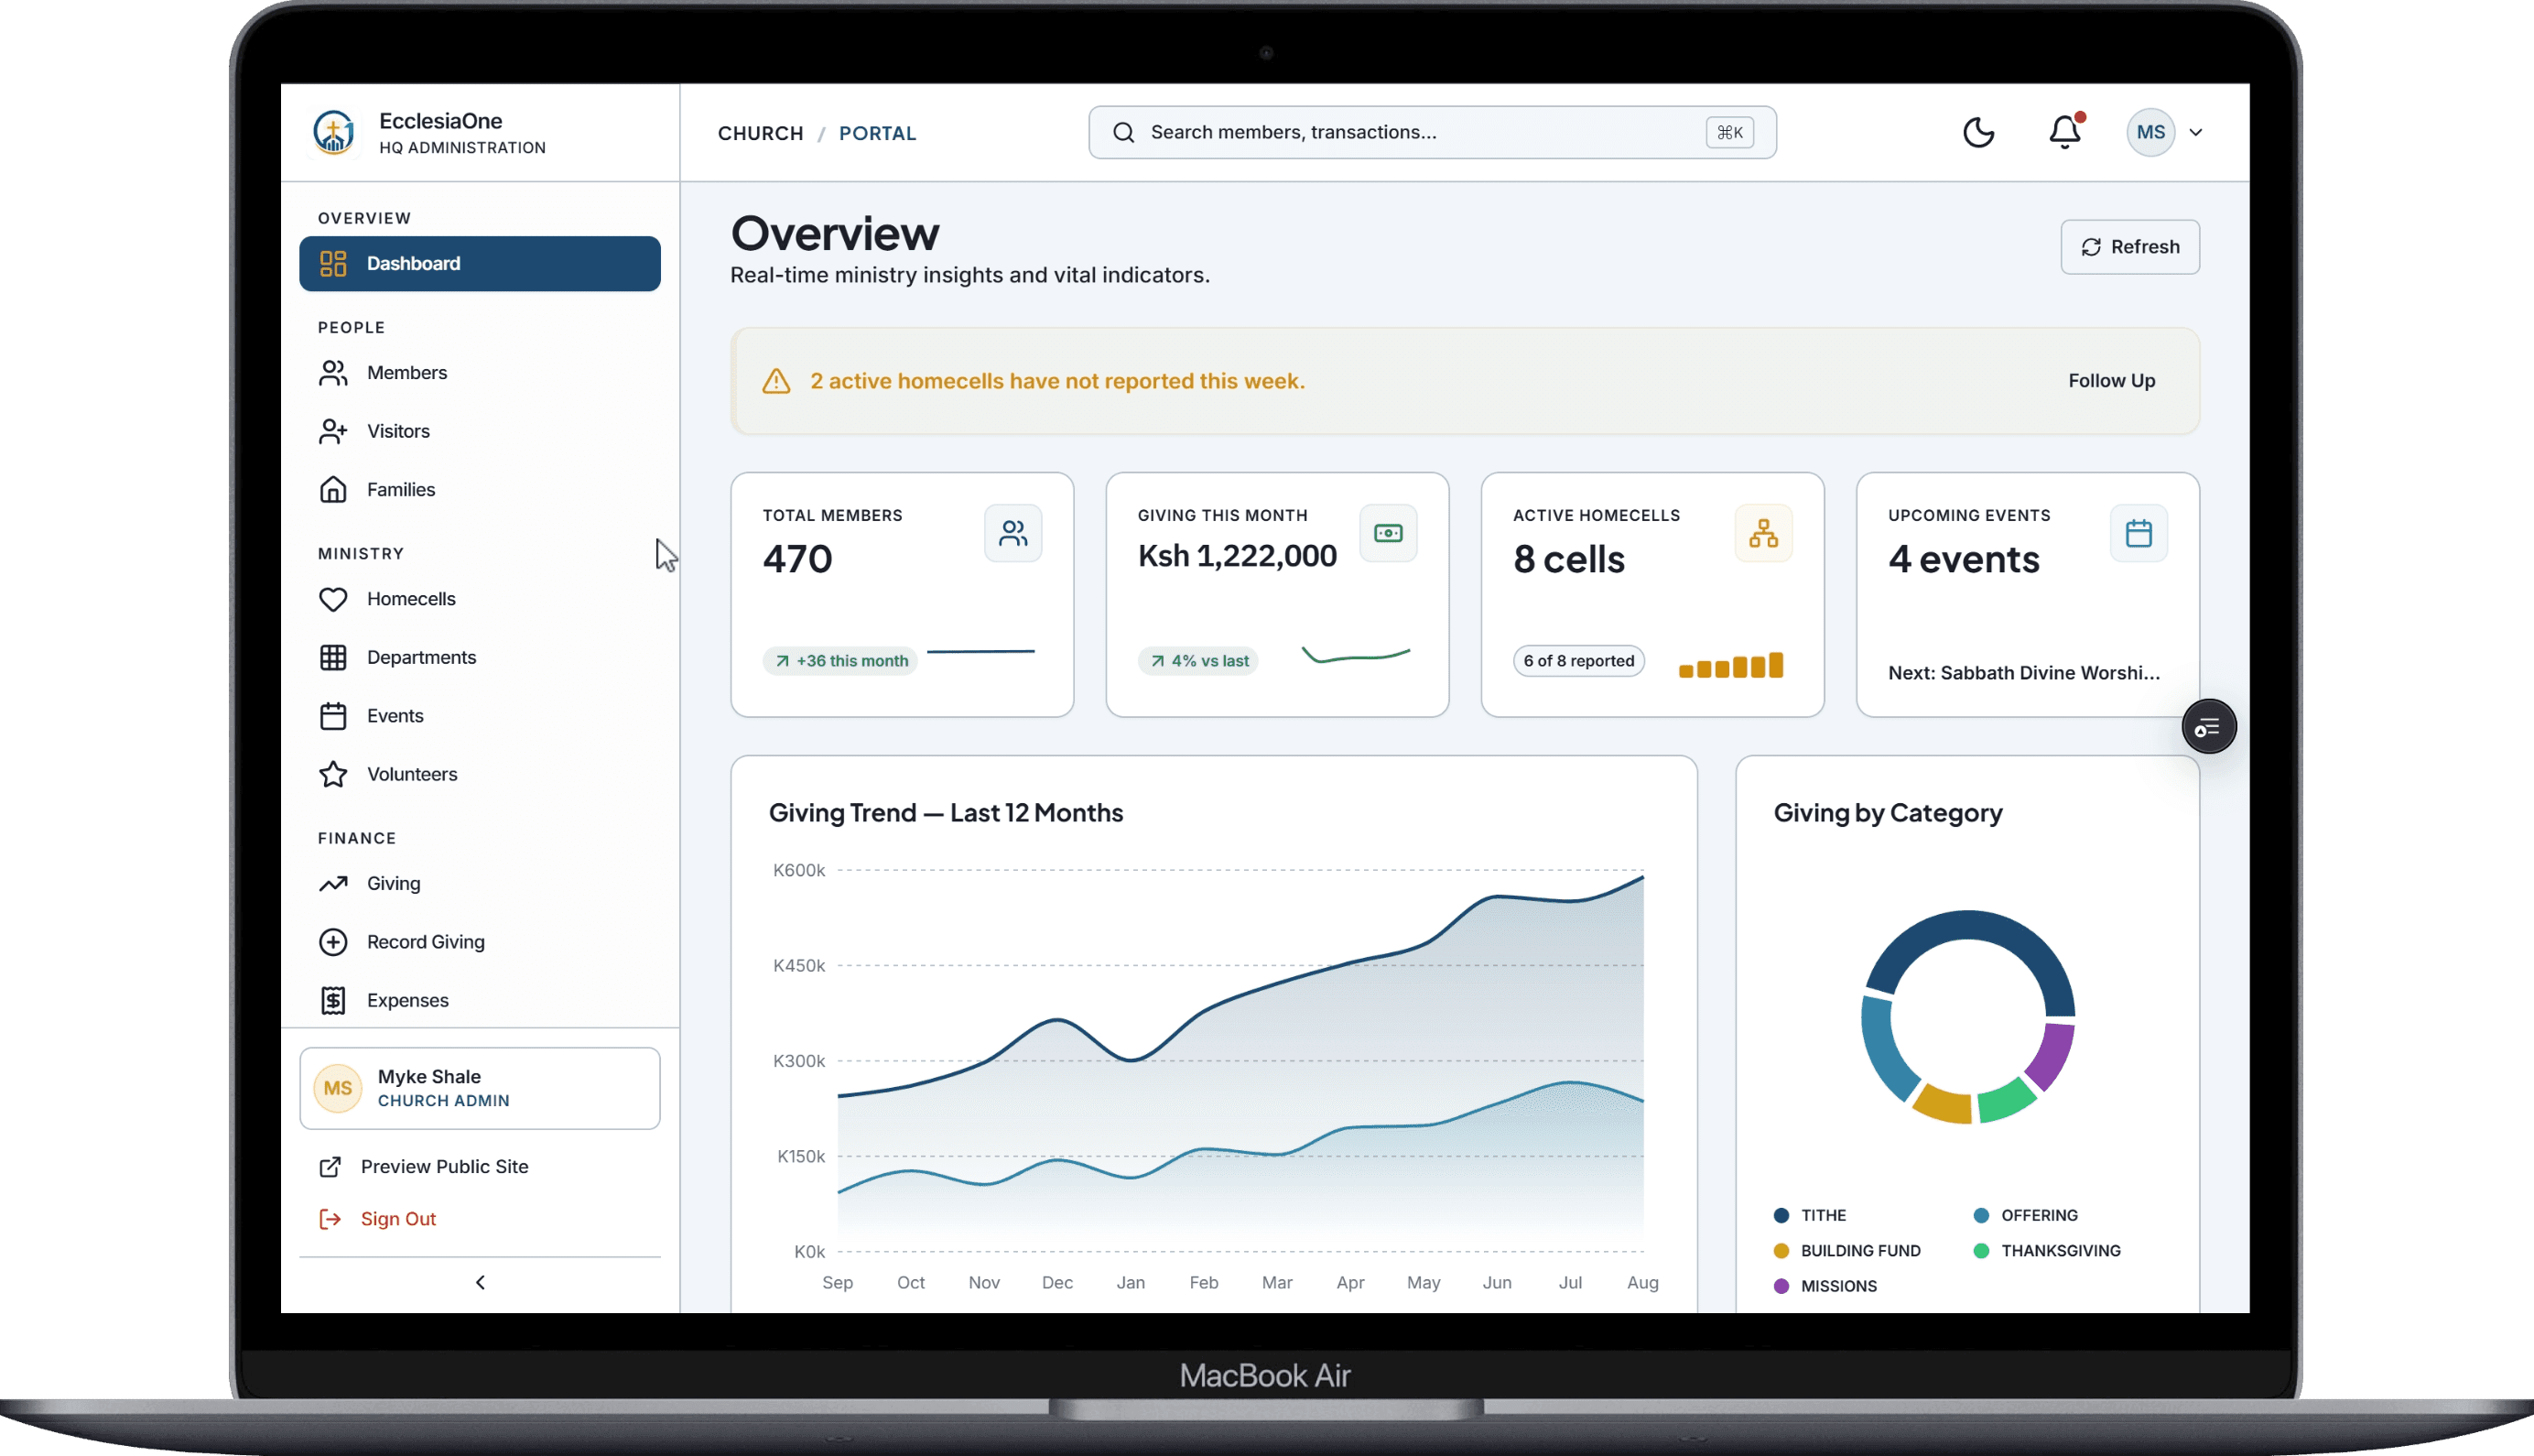Click Follow Up in the homecells alert
2534x1456 pixels.
point(2111,381)
